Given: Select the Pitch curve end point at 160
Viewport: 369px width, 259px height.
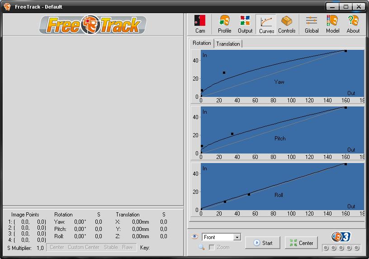Looking at the screenshot, I should point(345,107).
